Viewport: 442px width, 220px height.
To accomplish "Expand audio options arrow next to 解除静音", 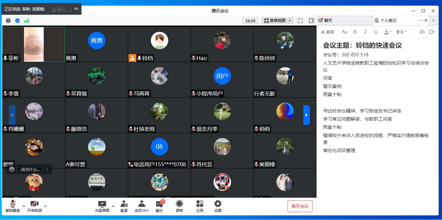I will point(24,206).
